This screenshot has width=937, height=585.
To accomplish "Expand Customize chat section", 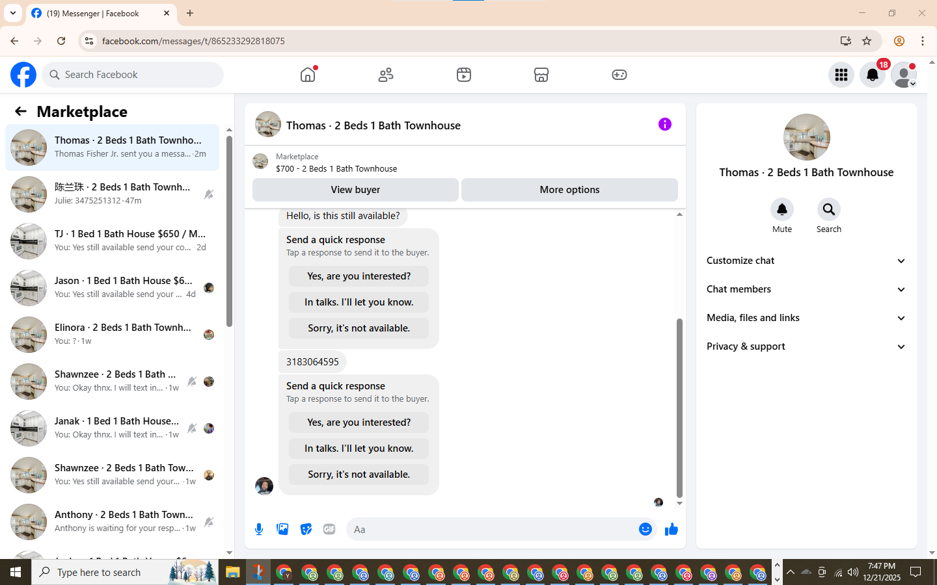I will pos(806,261).
